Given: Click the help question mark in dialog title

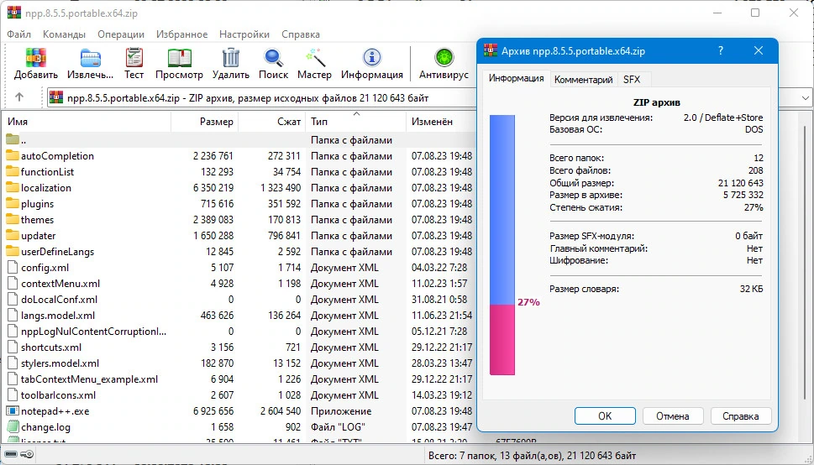Looking at the screenshot, I should [721, 51].
